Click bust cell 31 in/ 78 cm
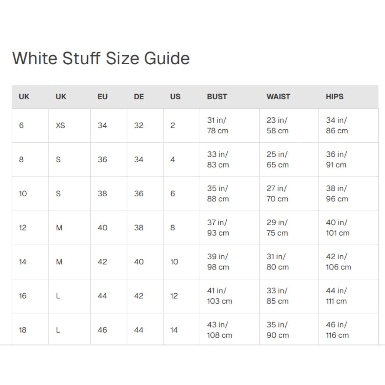385x385 pixels. coord(229,126)
